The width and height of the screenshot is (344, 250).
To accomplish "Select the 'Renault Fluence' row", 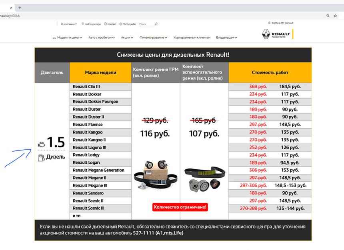I will point(100,125).
